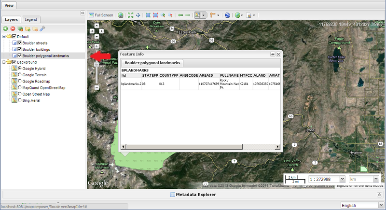Click the remove group folder icon
This screenshot has width=386, height=210.
pos(35,29)
